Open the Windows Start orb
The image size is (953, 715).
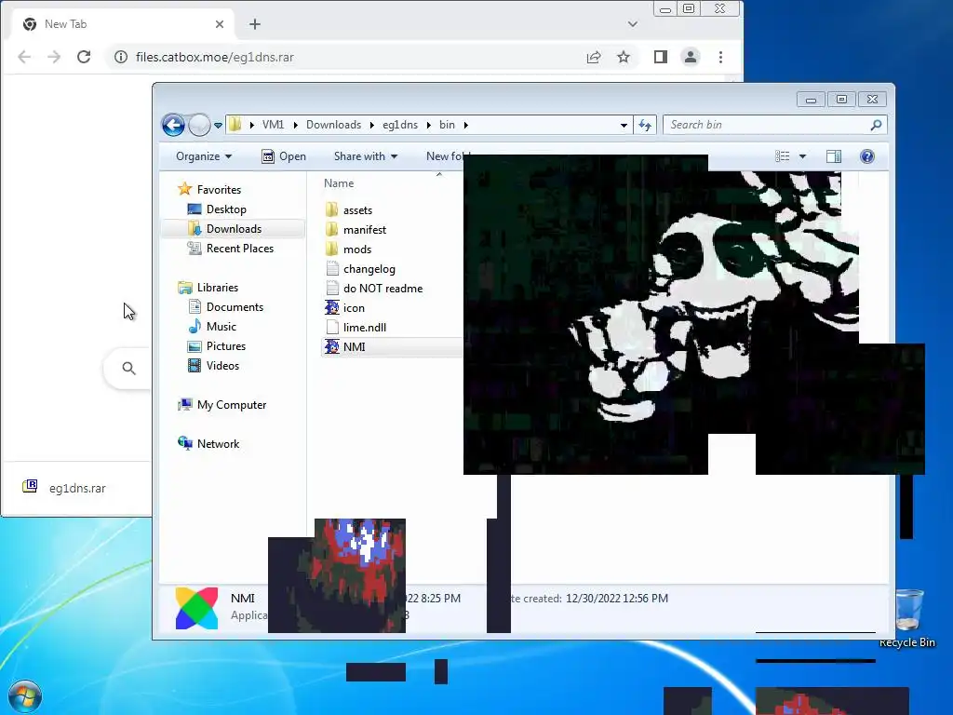point(25,696)
